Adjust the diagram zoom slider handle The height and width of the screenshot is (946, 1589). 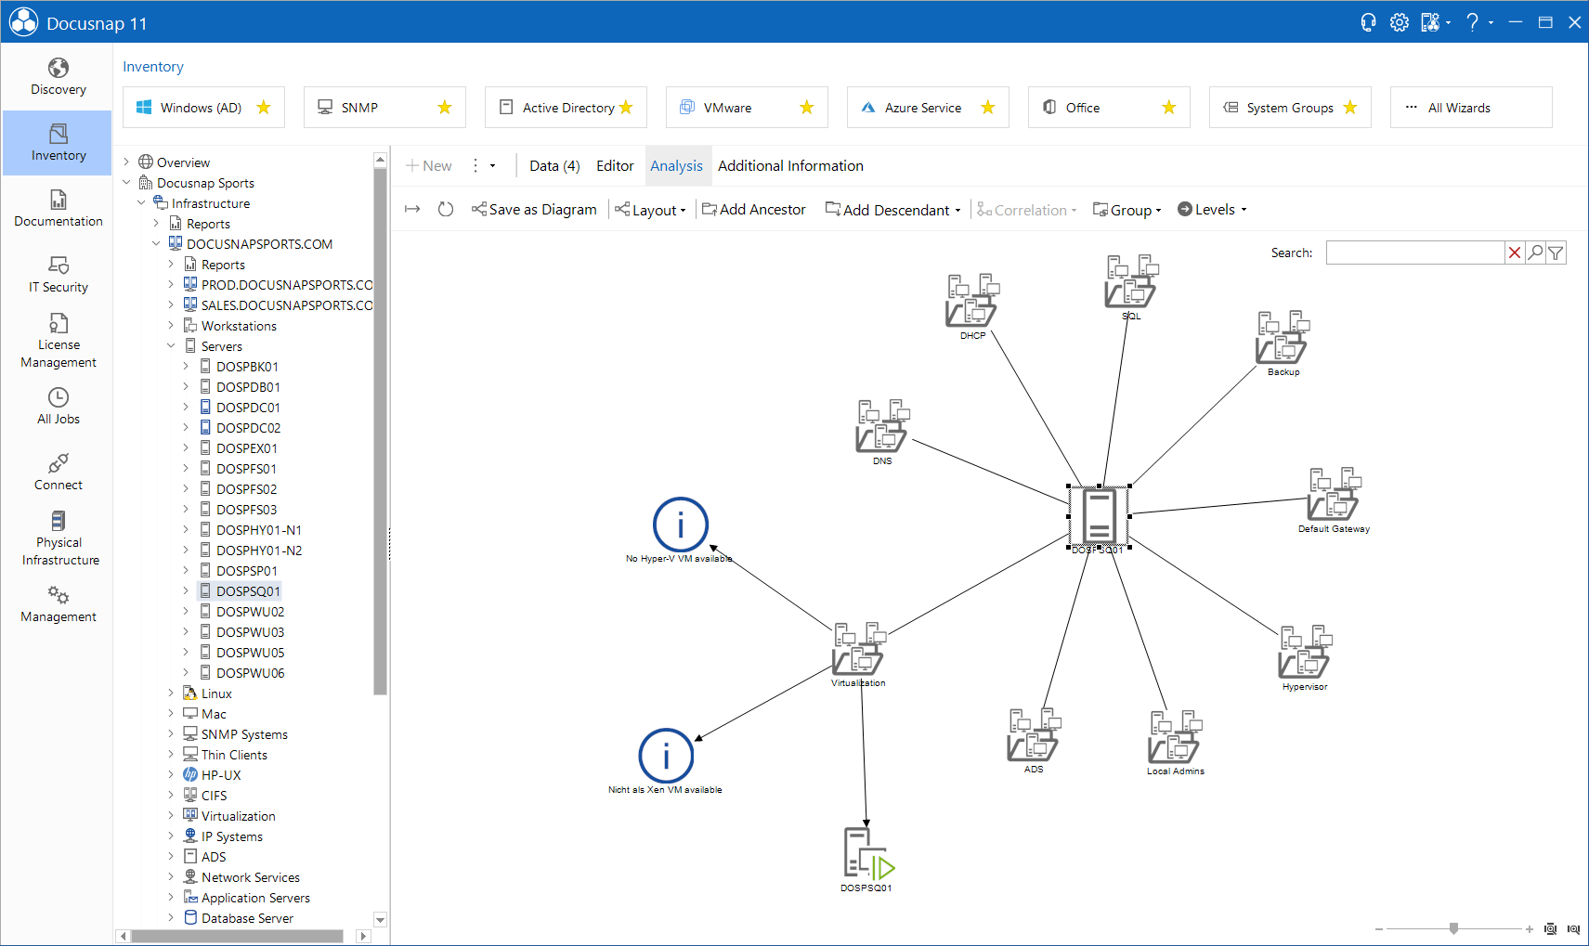(x=1454, y=928)
